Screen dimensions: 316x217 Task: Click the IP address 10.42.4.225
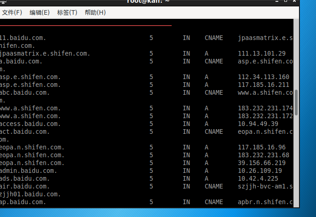(x=258, y=178)
